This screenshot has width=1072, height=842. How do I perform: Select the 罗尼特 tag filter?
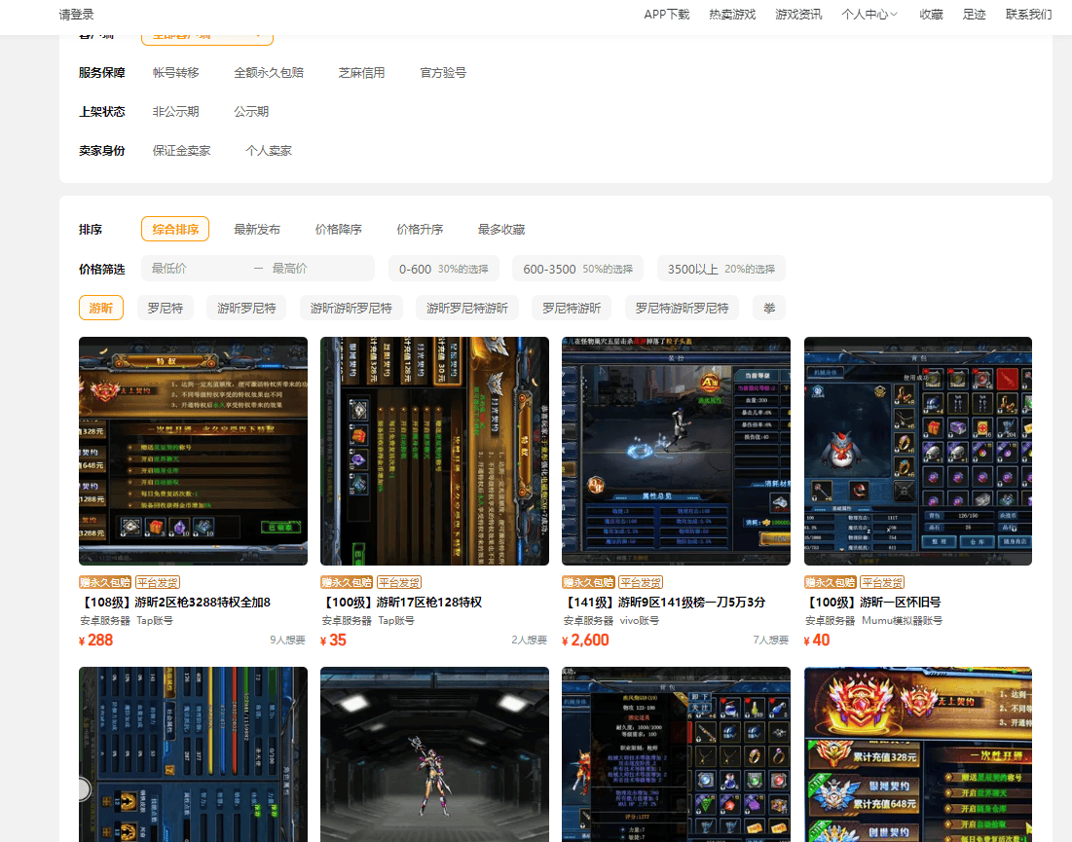click(x=165, y=309)
